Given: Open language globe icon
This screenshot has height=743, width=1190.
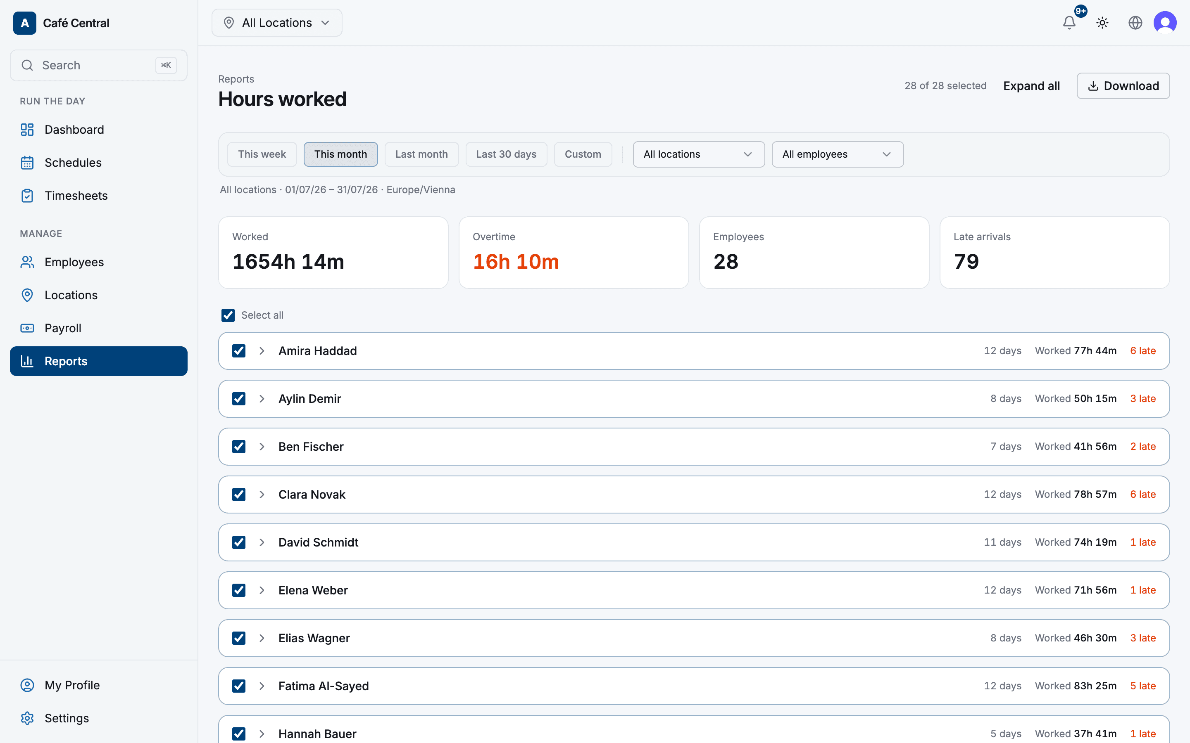Looking at the screenshot, I should 1135,23.
